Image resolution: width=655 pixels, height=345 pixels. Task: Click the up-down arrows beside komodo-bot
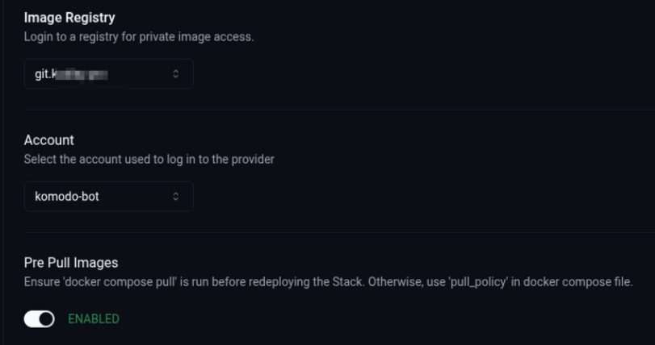(x=176, y=196)
